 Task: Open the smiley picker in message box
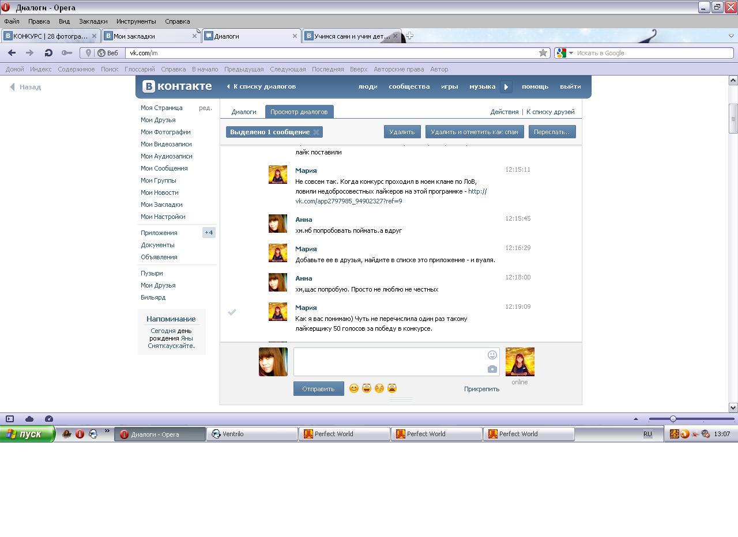492,355
